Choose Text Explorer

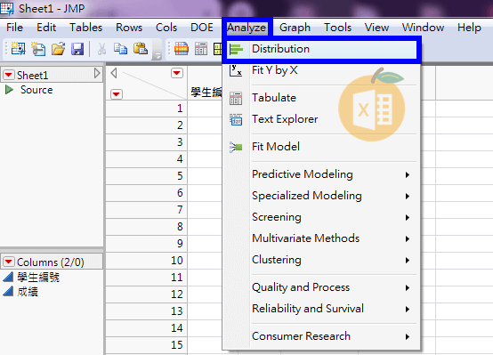(321, 119)
